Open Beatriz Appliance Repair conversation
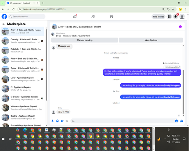Image resolution: width=189 pixels, height=151 pixels. (22, 117)
